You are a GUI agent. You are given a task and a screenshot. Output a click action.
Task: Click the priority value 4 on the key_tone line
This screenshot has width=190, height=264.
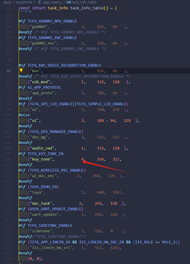[83, 159]
